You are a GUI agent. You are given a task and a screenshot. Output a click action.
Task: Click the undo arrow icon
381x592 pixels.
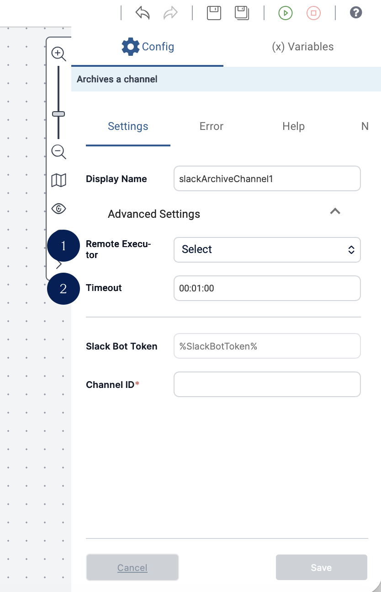click(x=143, y=13)
